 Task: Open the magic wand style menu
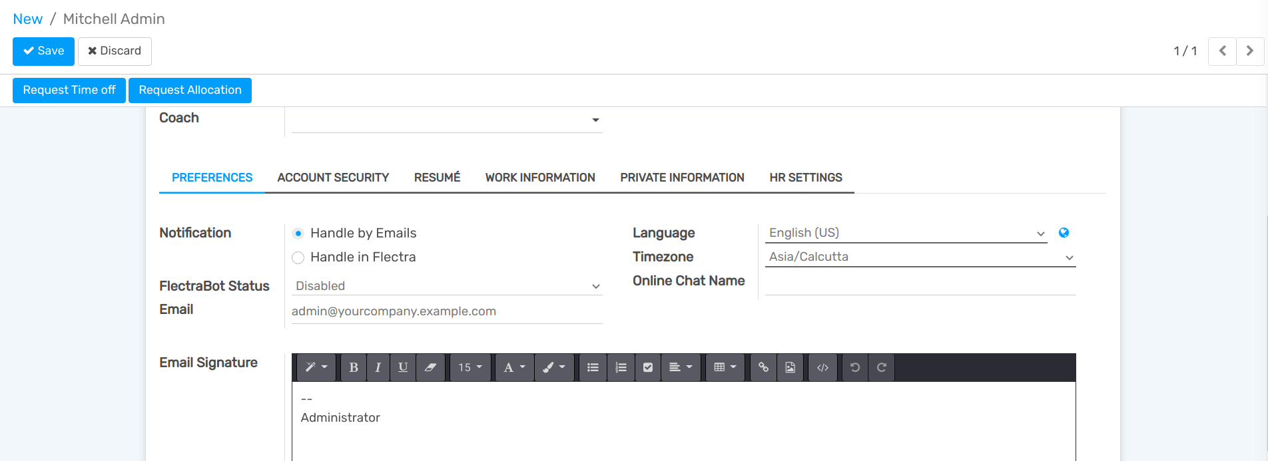[x=316, y=367]
